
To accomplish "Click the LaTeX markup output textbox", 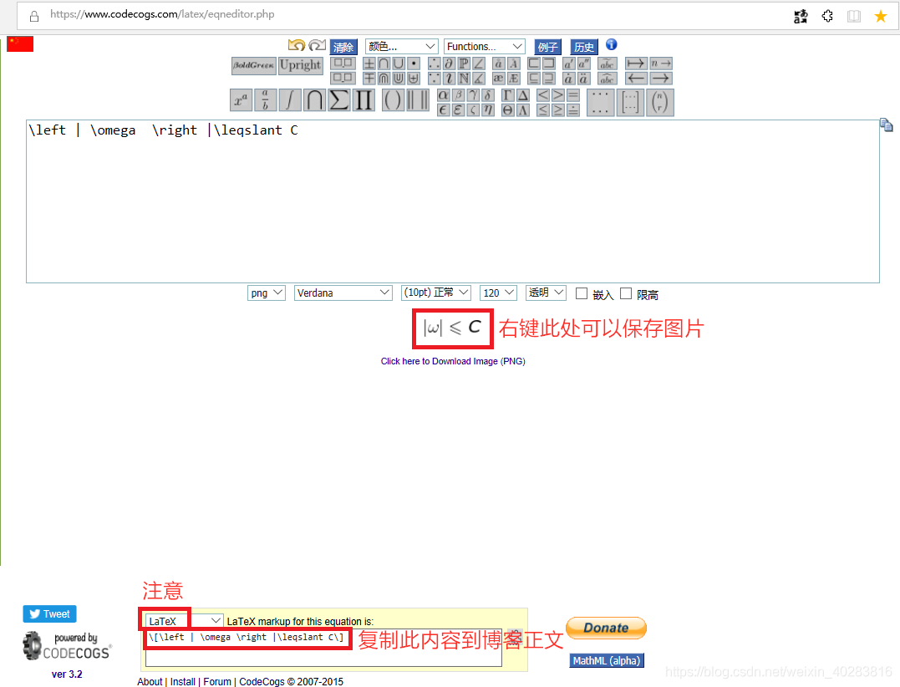I will [323, 648].
